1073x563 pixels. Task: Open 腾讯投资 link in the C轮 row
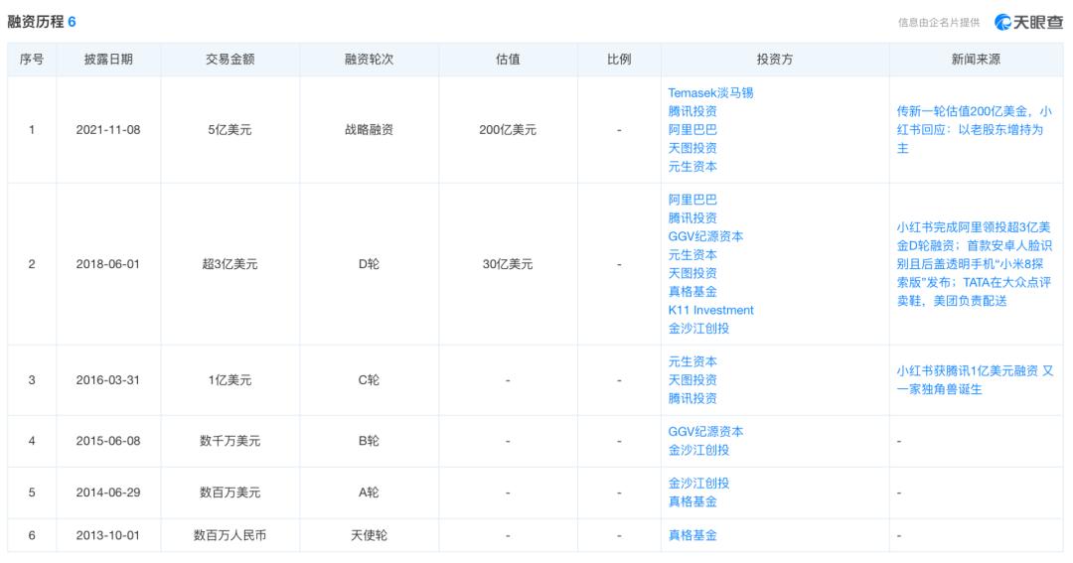pos(692,398)
